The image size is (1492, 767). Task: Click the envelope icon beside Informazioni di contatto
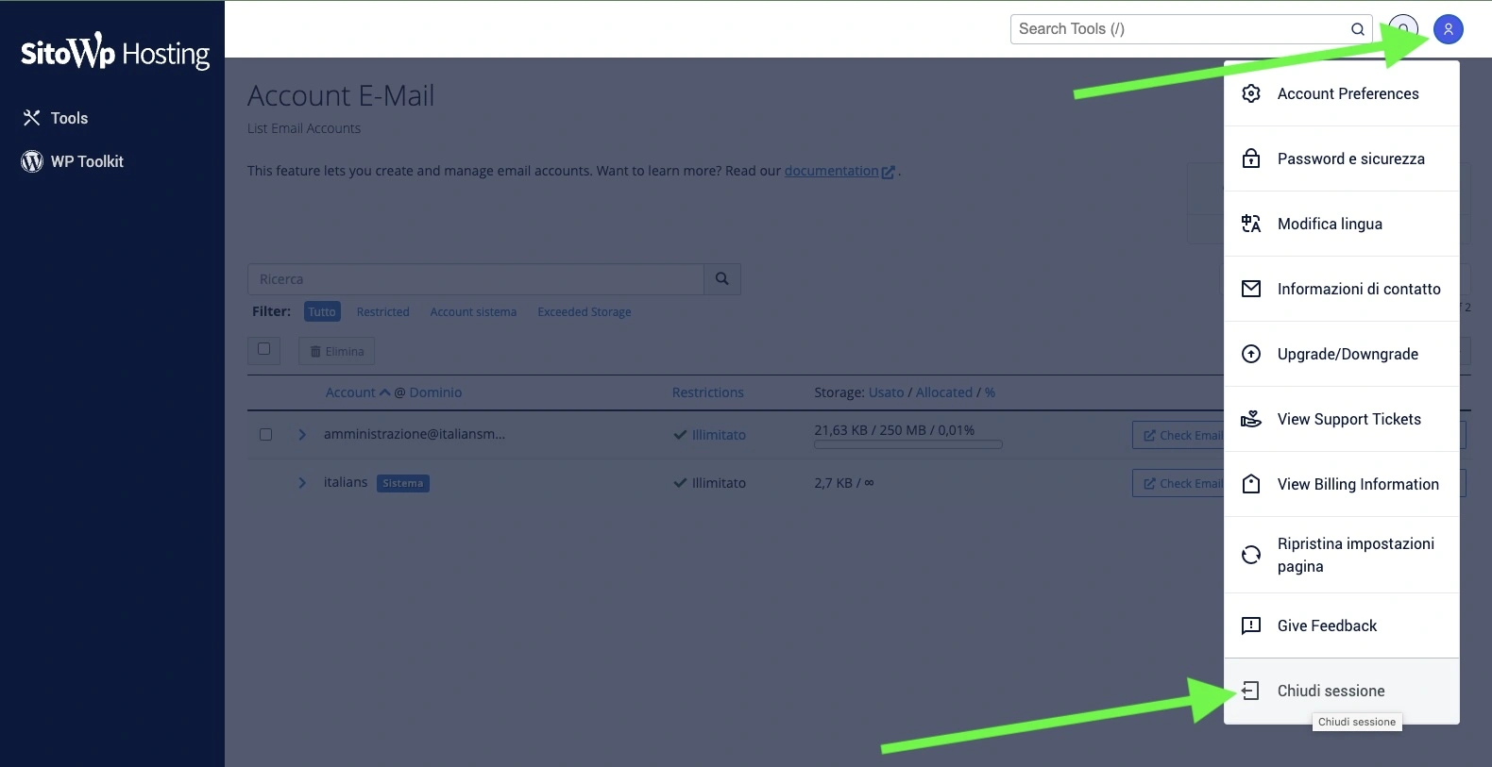pyautogui.click(x=1251, y=289)
